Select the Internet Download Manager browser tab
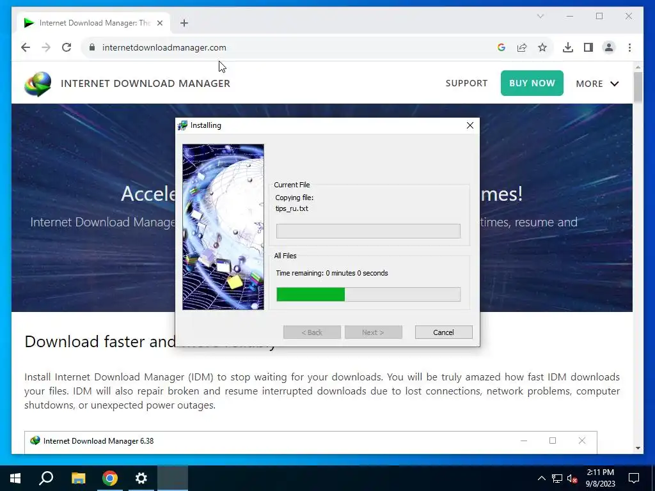Viewport: 655px width, 491px height. [x=93, y=23]
